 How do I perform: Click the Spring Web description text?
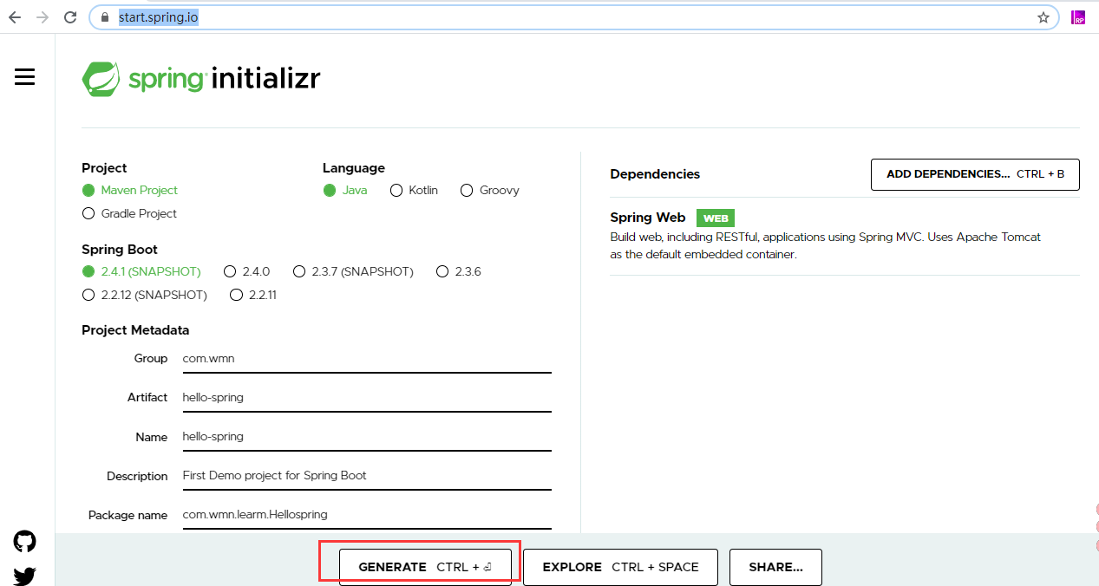tap(825, 245)
